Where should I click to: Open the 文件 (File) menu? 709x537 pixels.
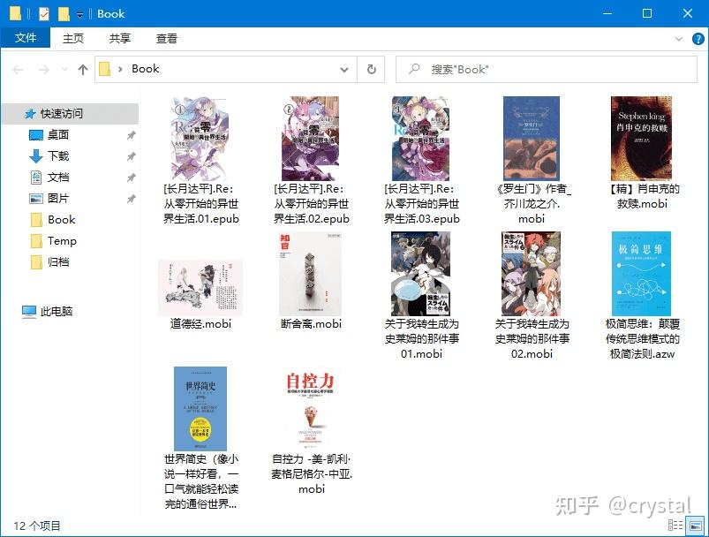point(26,38)
